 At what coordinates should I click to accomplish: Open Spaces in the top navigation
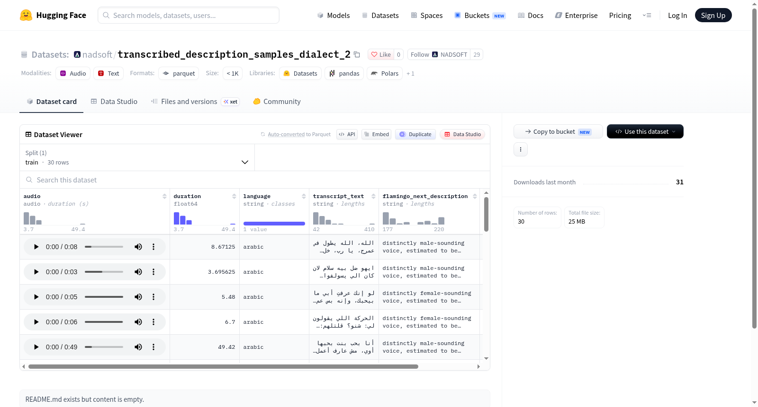426,15
